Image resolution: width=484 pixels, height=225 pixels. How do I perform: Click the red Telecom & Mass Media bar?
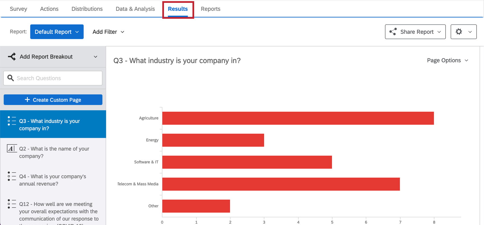[281, 184]
